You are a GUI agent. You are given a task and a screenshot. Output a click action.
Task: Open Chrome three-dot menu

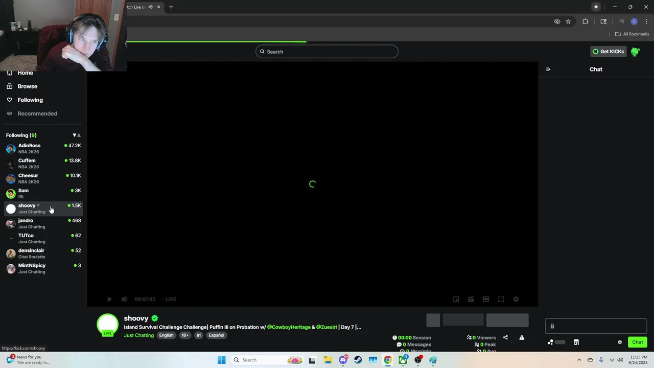(x=647, y=21)
